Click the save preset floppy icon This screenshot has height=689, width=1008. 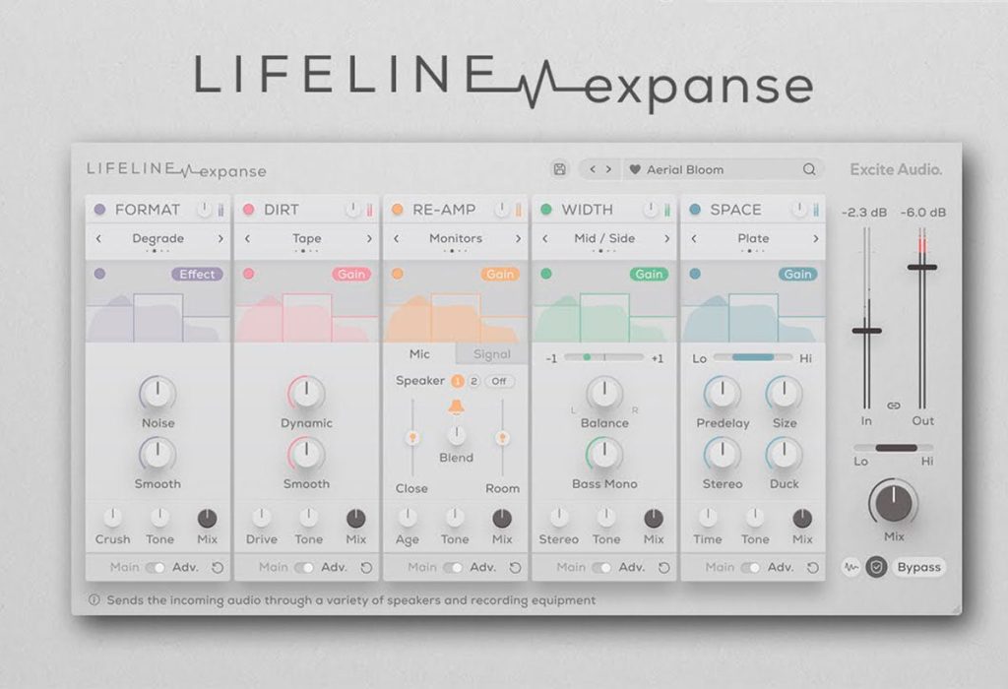click(559, 169)
